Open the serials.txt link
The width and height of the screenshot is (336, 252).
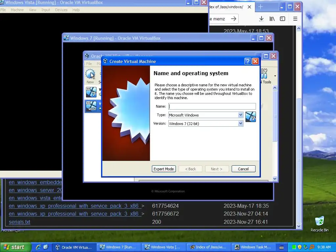click(x=19, y=222)
